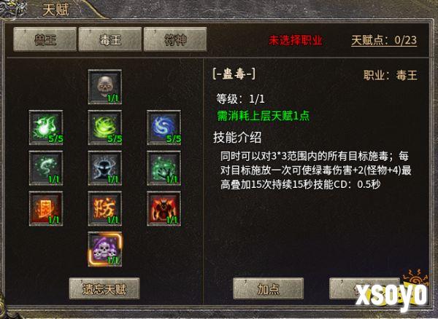
Task: Click the red 未选择职业 label
Action: point(296,40)
